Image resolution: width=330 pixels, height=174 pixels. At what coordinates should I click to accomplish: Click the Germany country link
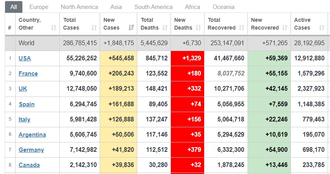31,150
